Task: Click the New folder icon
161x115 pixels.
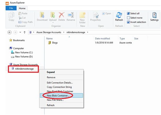Action: tap(82, 15)
